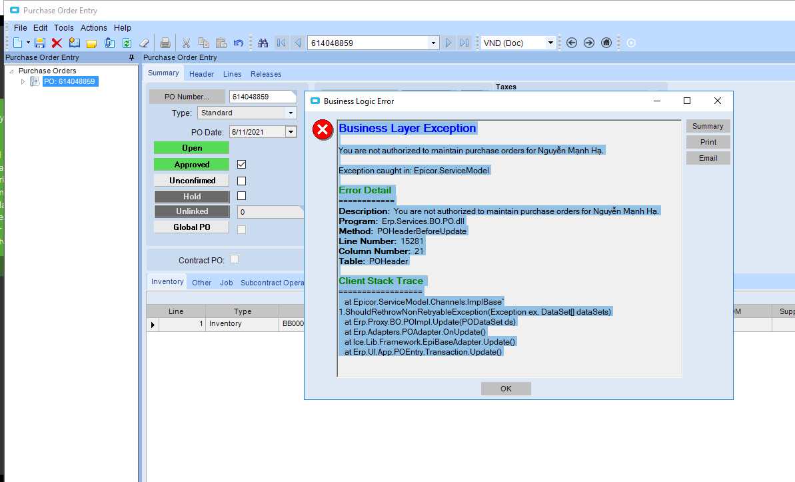Open the PO number 614048859 toolbar dropdown
The image size is (795, 482).
(433, 43)
